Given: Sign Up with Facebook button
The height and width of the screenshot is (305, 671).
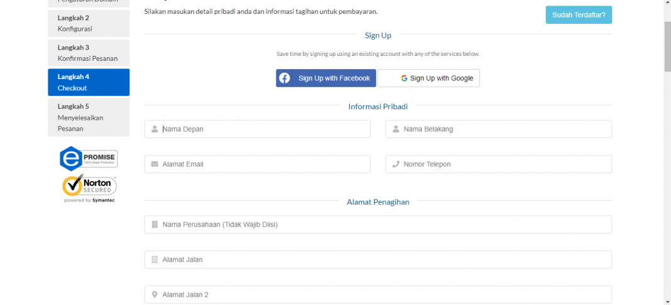Looking at the screenshot, I should 326,78.
